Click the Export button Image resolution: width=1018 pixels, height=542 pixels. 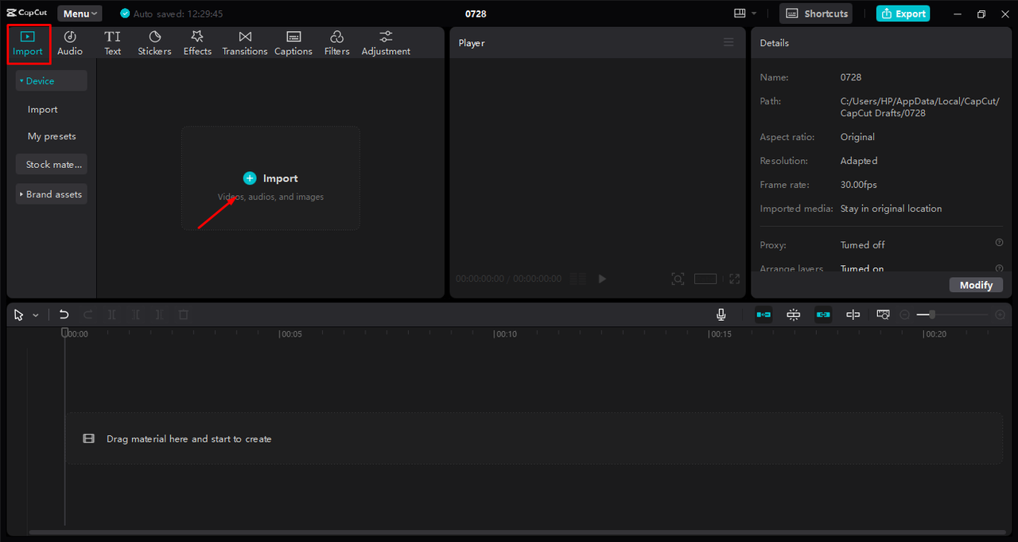click(903, 14)
